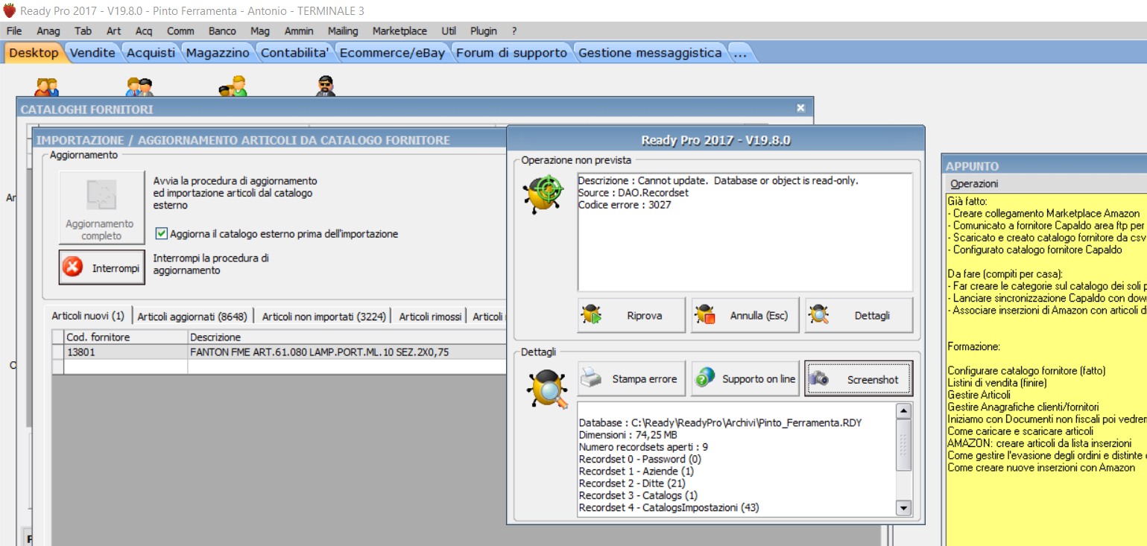The image size is (1147, 546).
Task: Click the two businessmen in suits desktop icon
Action: tap(139, 86)
